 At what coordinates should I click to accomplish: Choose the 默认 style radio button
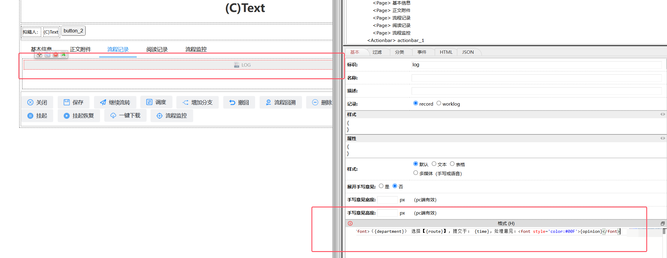416,164
